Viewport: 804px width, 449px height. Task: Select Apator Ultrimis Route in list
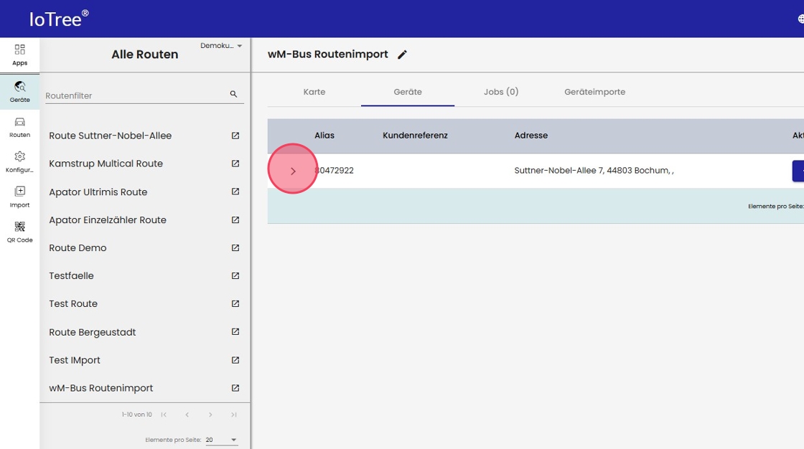click(x=98, y=192)
